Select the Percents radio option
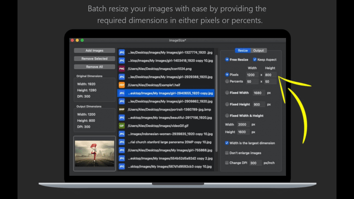The image size is (354, 199). [x=227, y=81]
